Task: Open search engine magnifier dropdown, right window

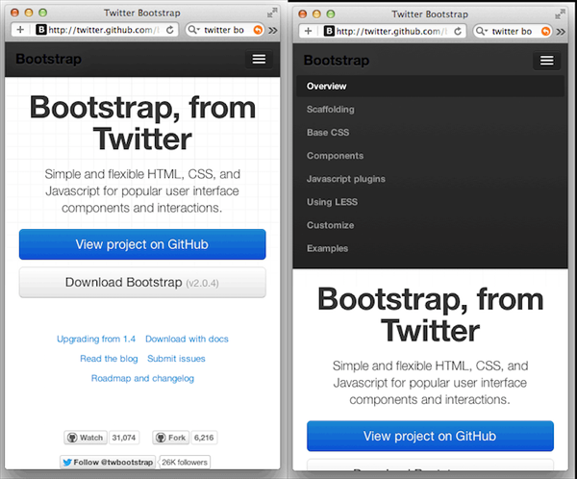Action: (x=482, y=32)
